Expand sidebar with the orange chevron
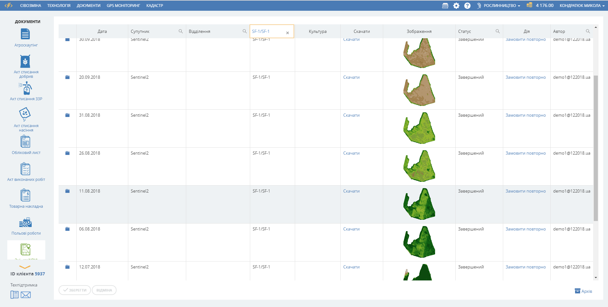Image resolution: width=608 pixels, height=307 pixels. pyautogui.click(x=25, y=267)
